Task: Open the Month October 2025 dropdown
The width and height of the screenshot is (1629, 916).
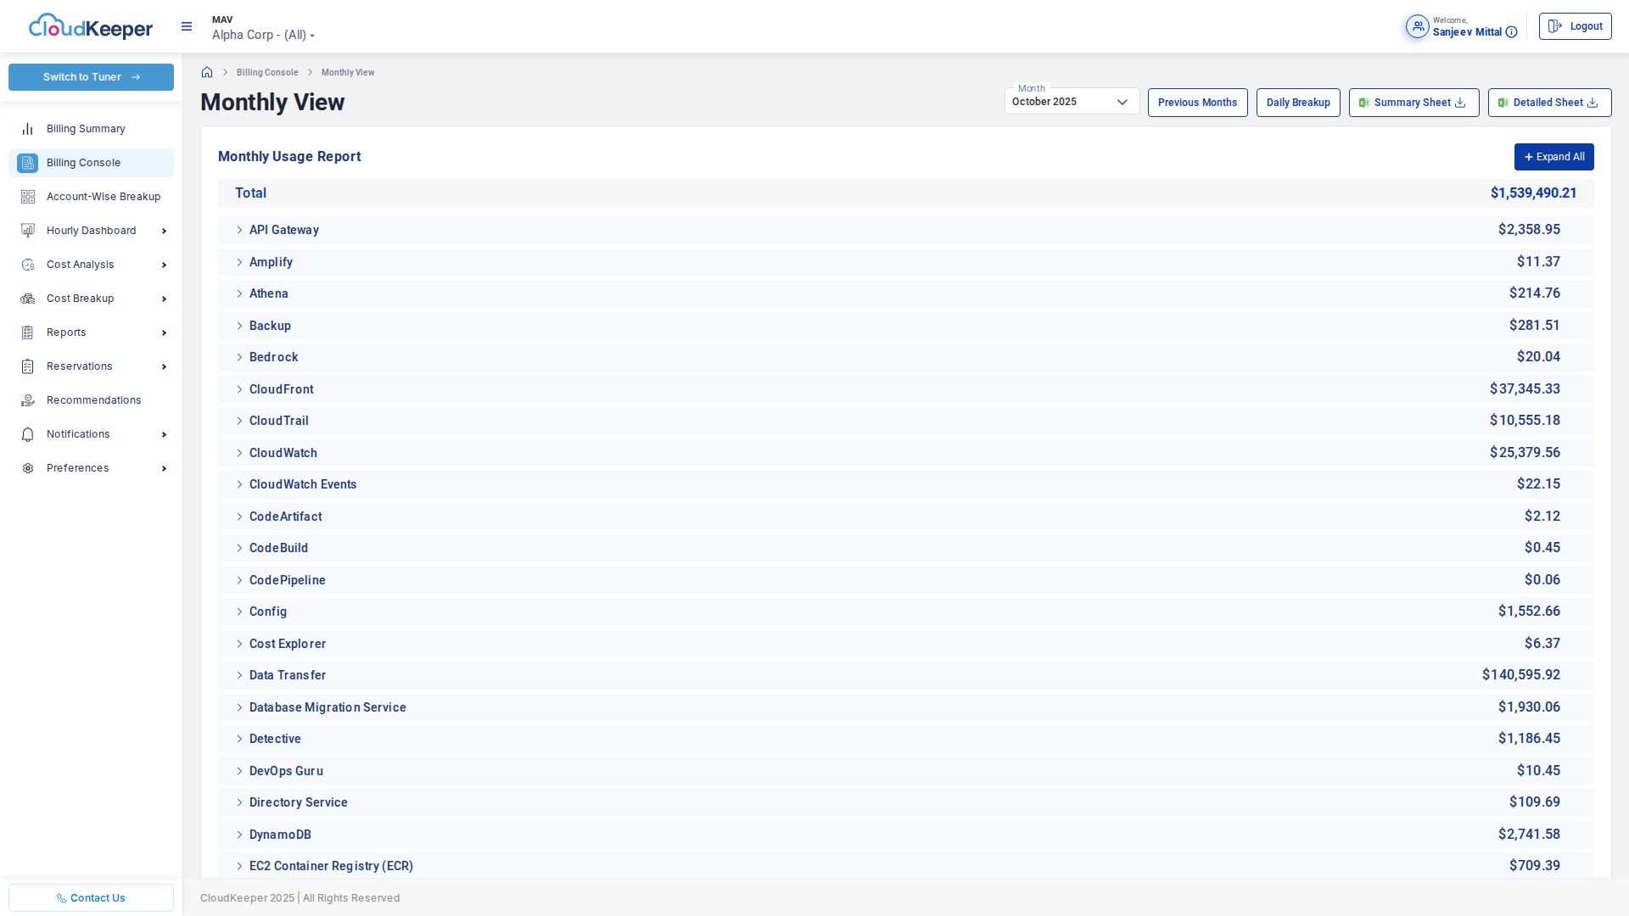Action: (x=1071, y=102)
